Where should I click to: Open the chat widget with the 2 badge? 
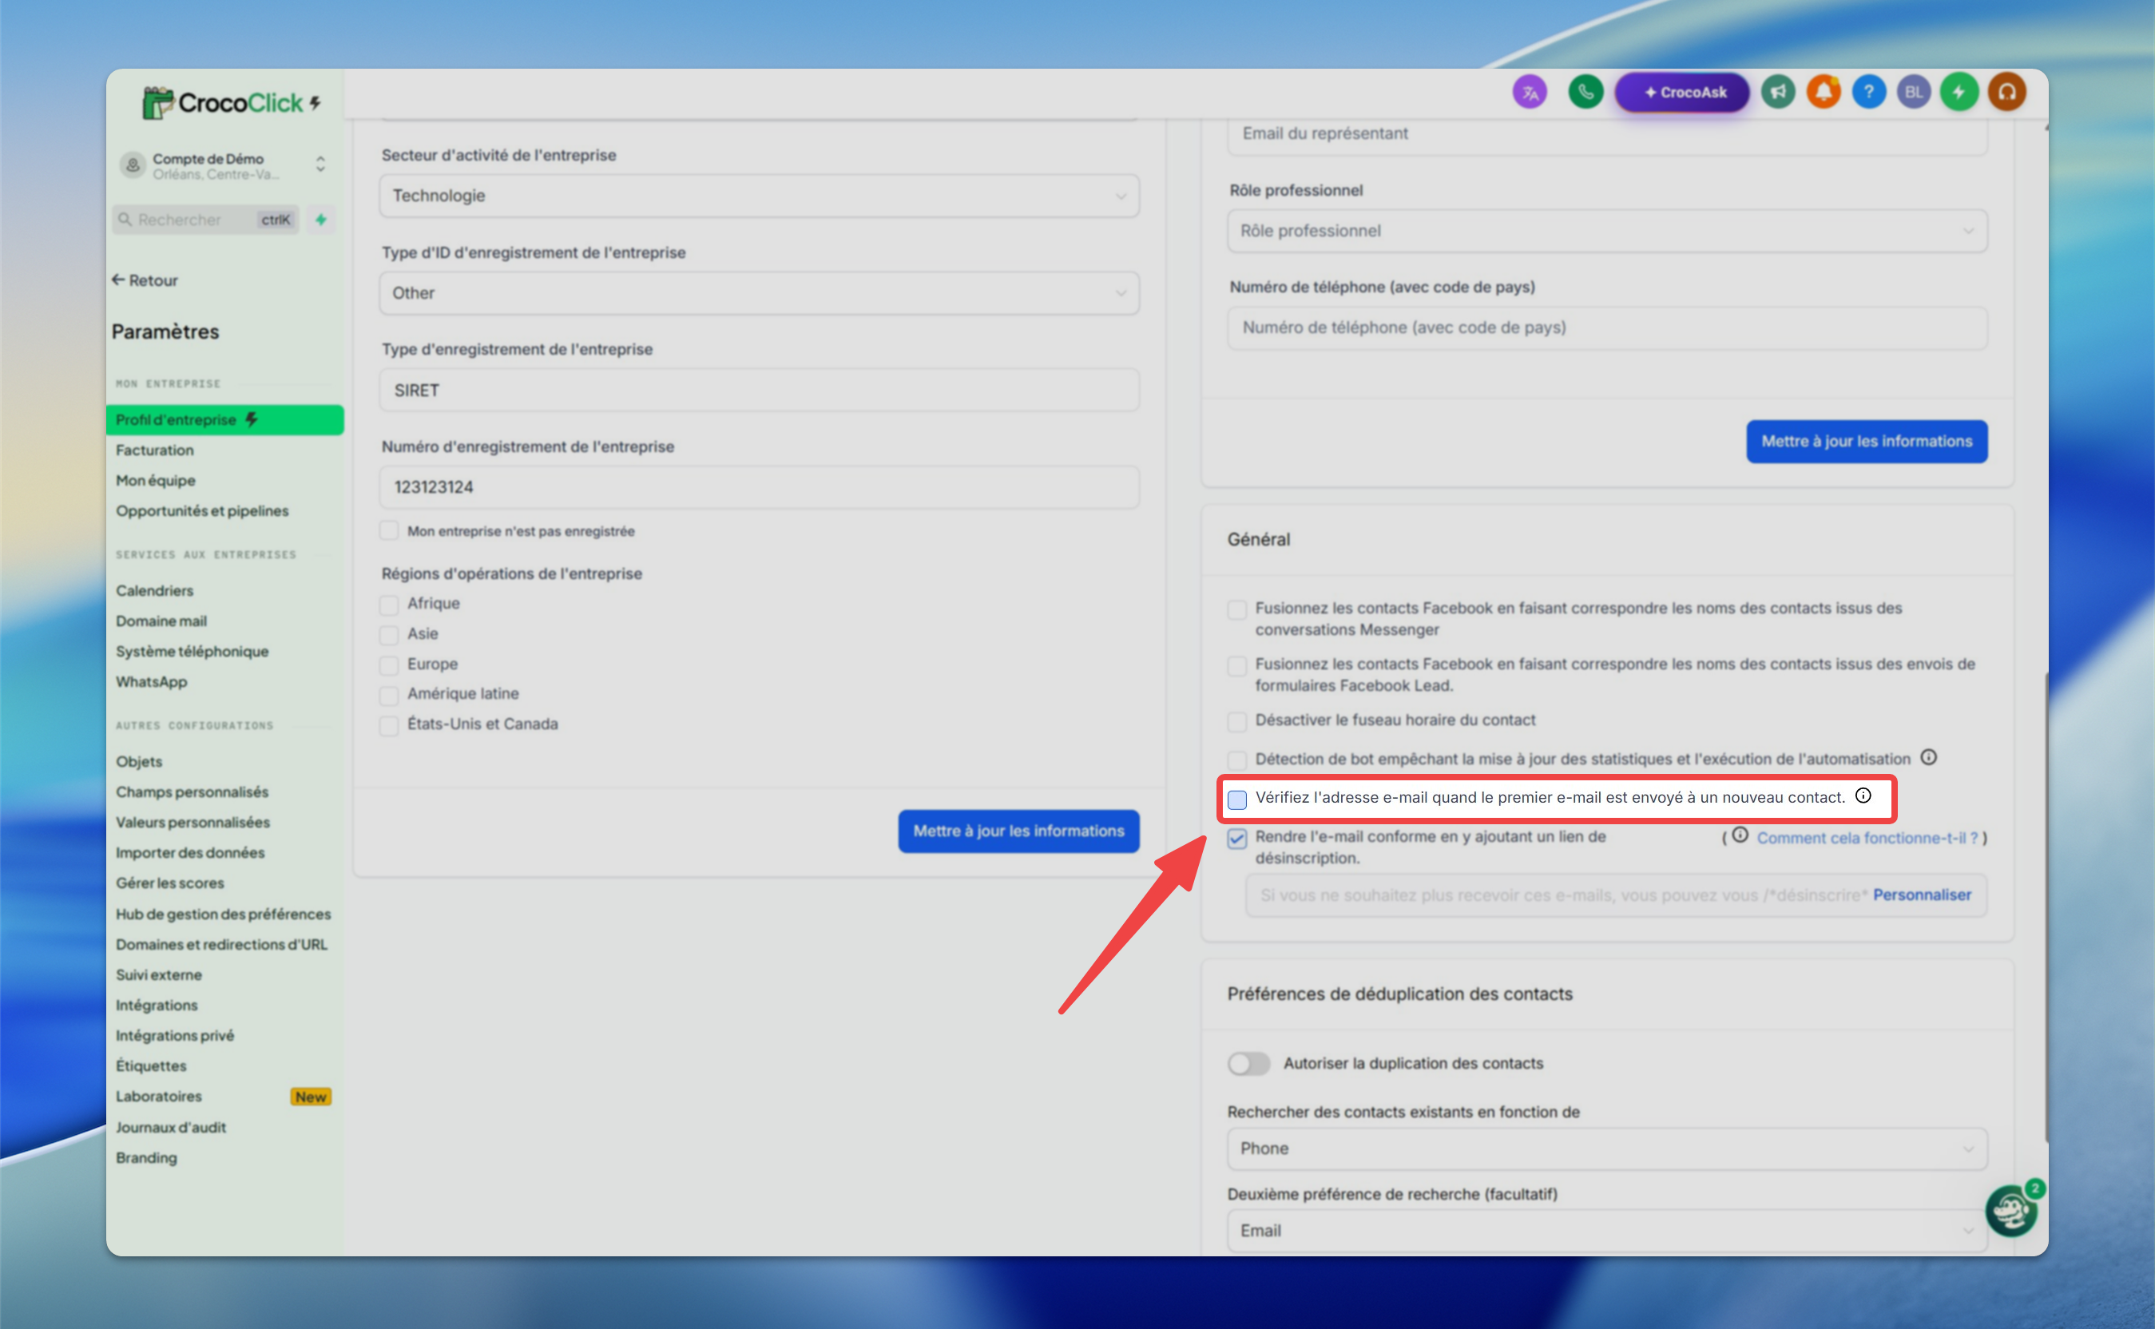(2011, 1212)
